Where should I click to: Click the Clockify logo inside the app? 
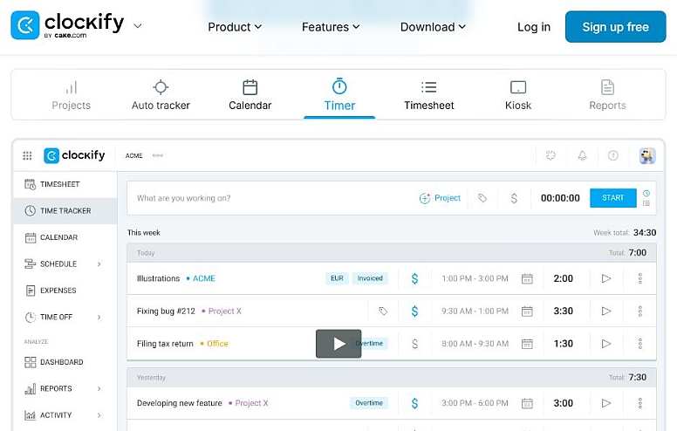coord(74,155)
